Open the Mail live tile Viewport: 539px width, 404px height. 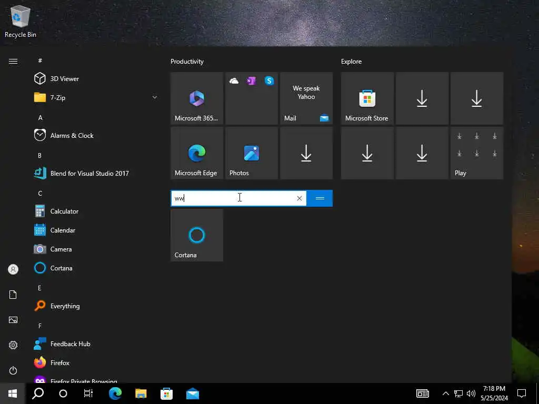(306, 98)
